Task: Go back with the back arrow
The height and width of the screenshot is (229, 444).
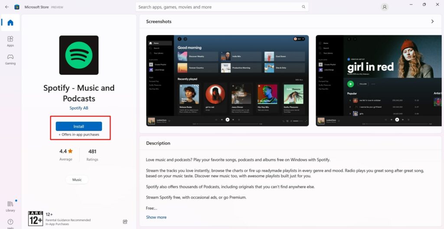Action: pos(7,7)
